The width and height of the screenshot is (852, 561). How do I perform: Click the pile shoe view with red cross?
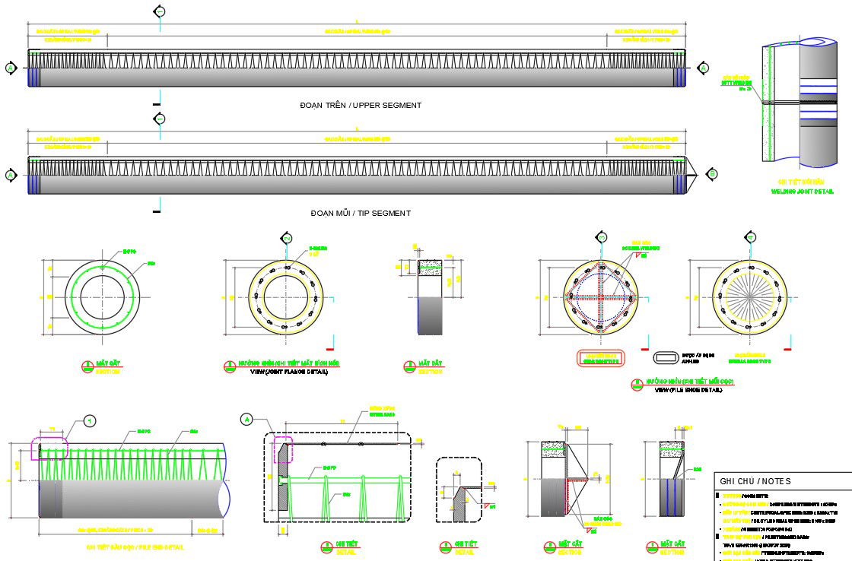[x=601, y=297]
